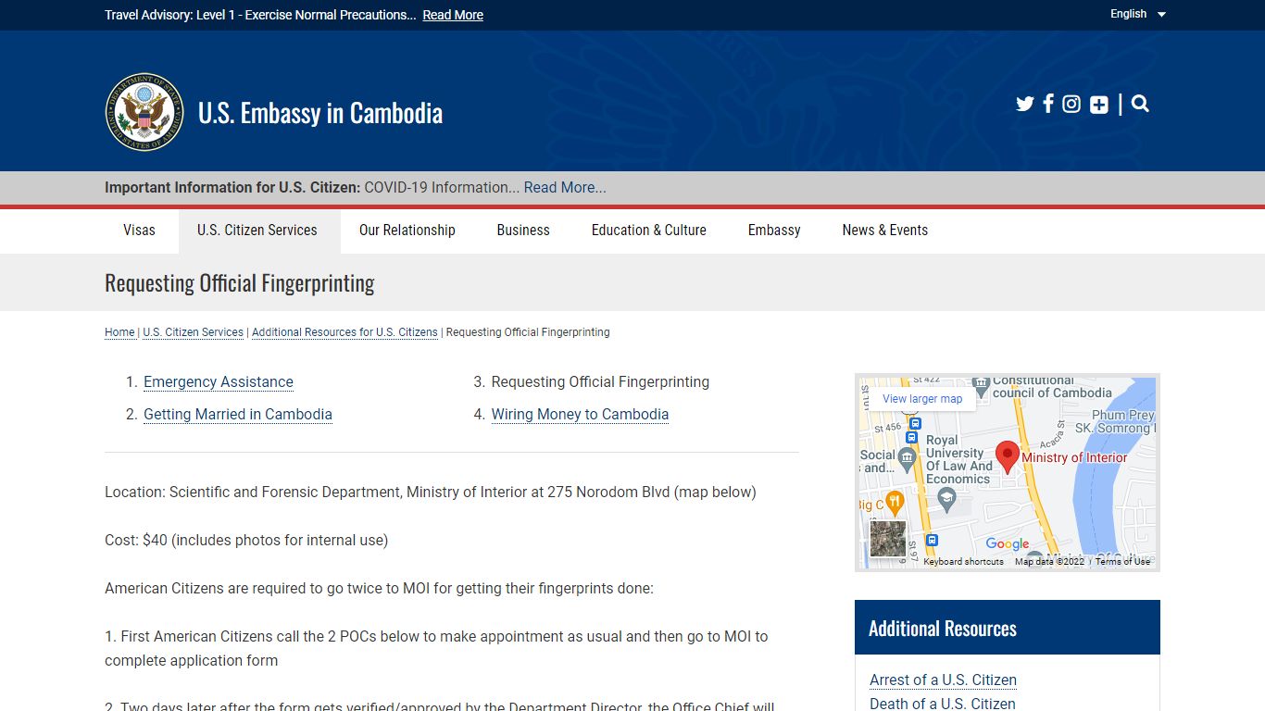Open the embassy Instagram icon
This screenshot has width=1265, height=711.
[1071, 104]
